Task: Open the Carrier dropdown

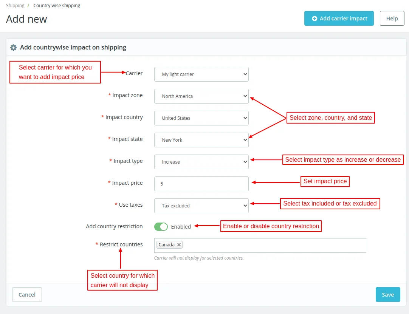Action: 201,74
